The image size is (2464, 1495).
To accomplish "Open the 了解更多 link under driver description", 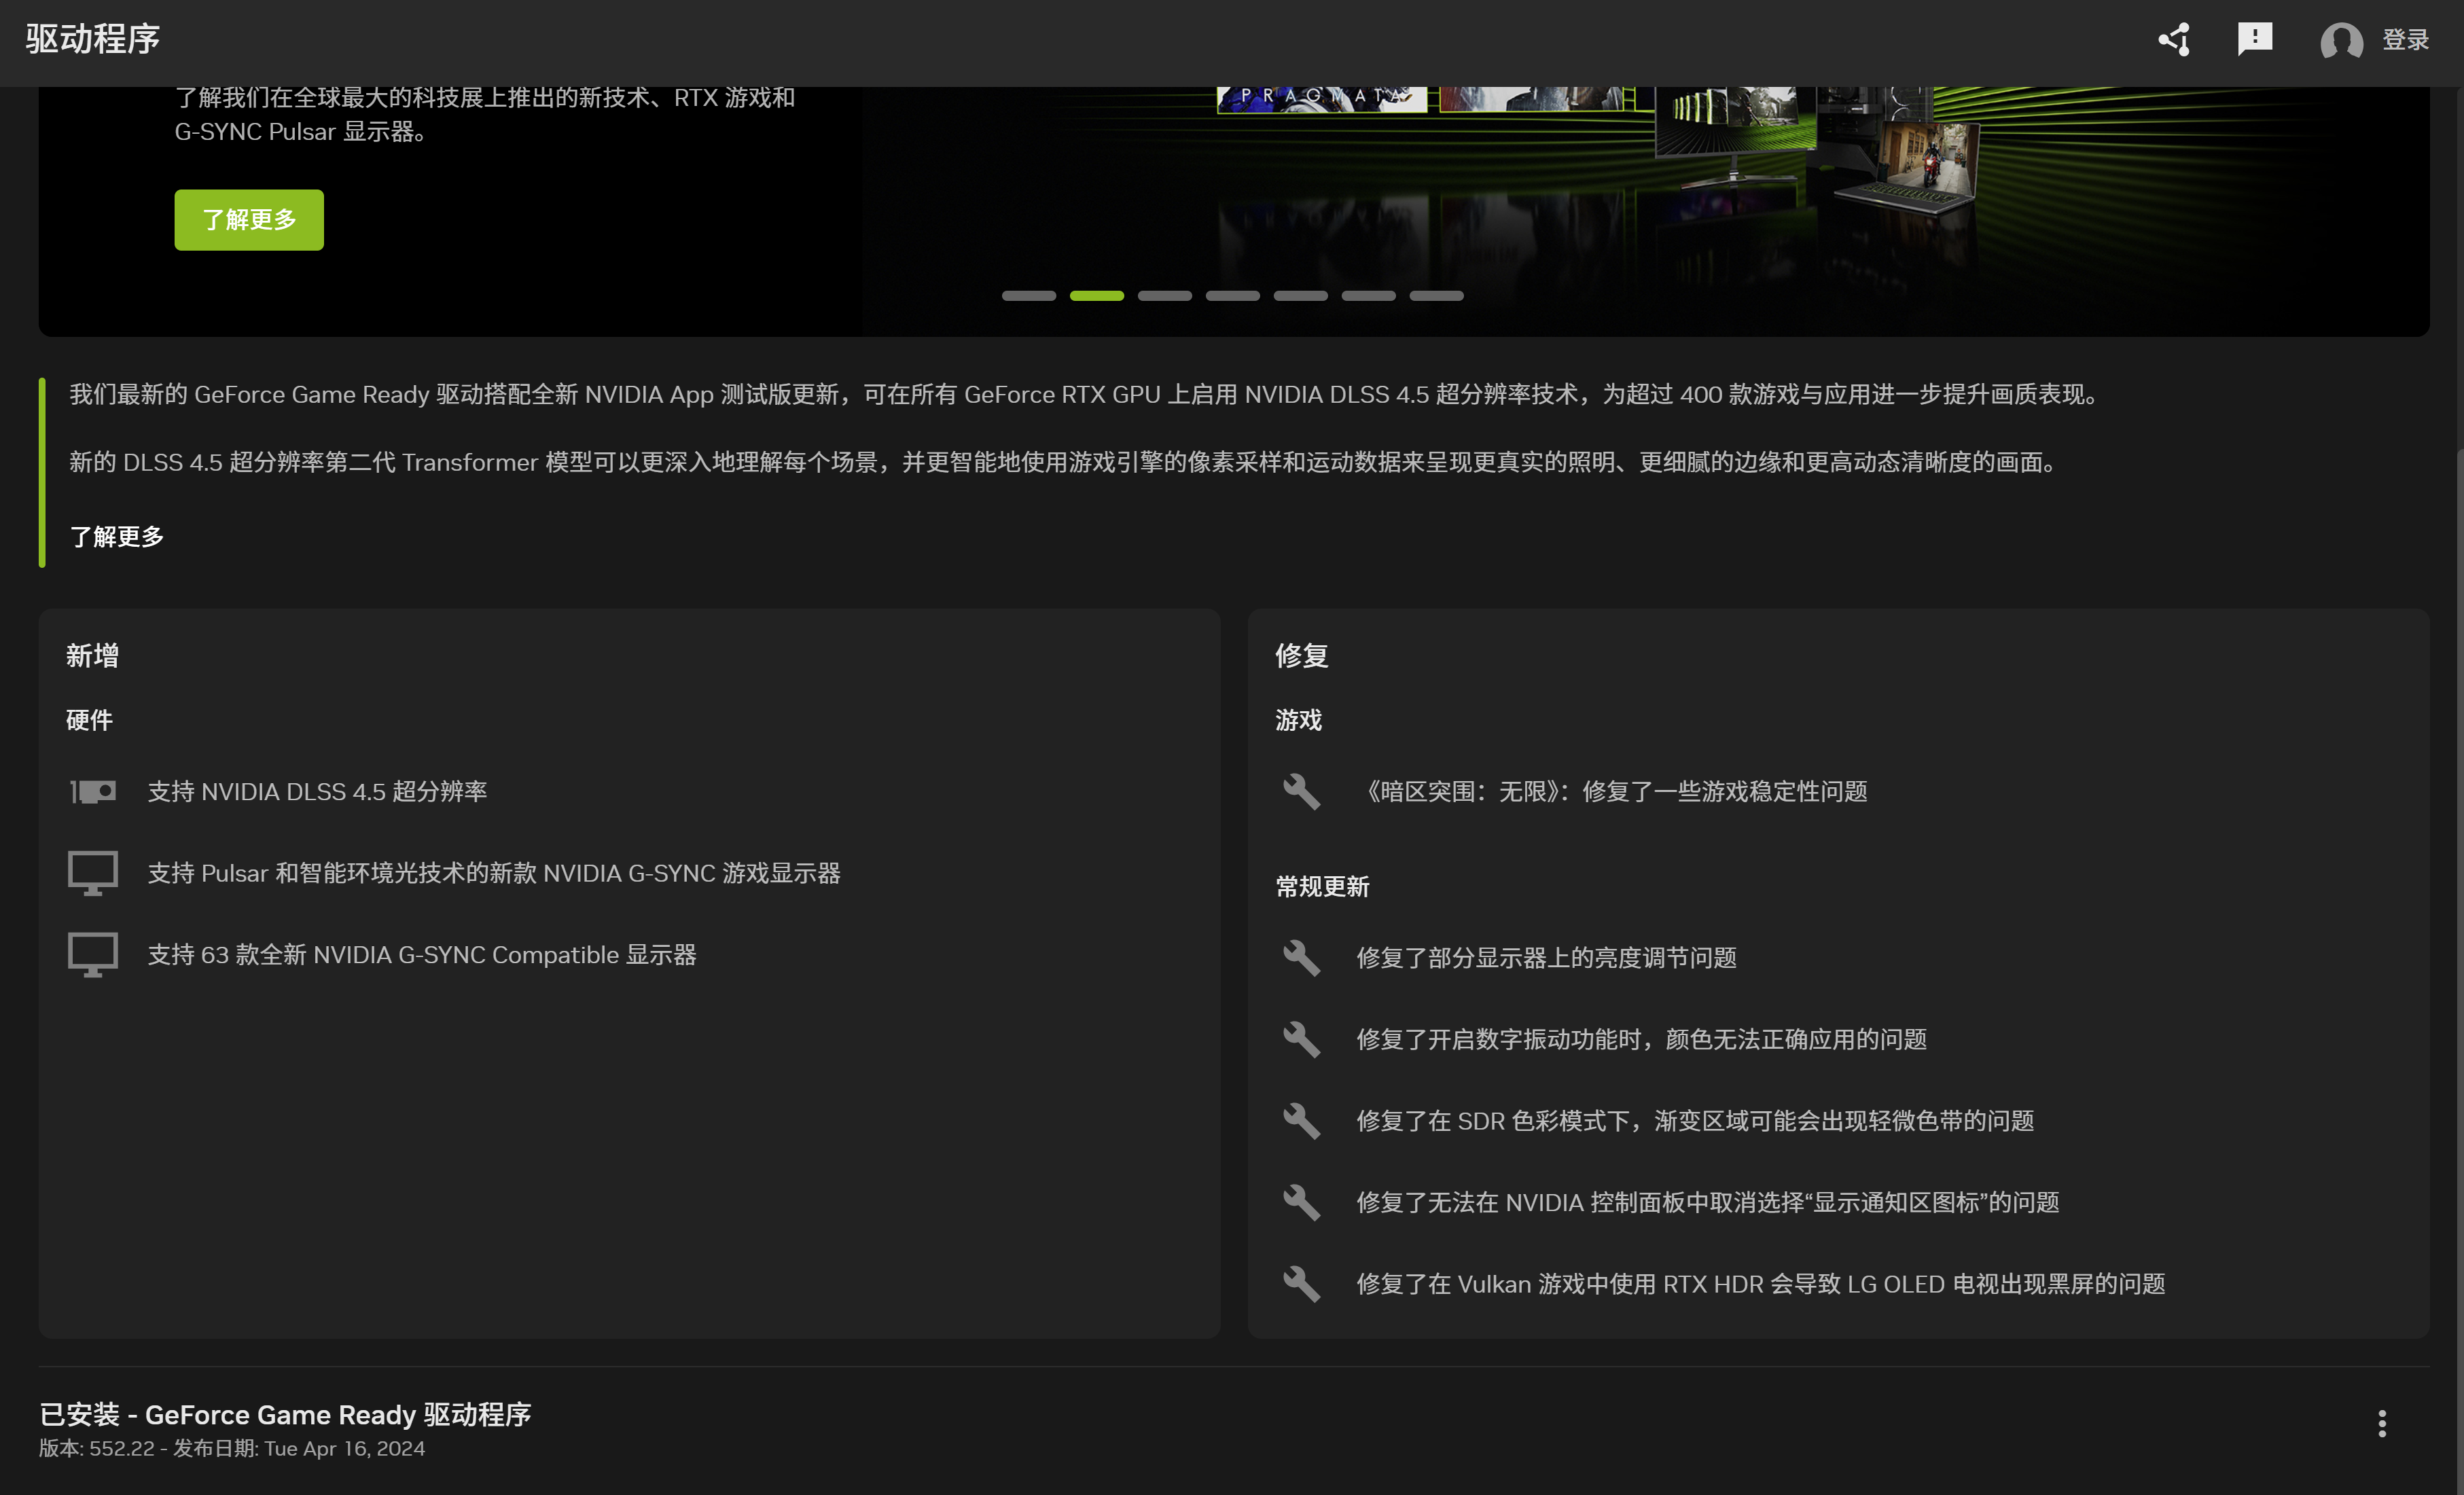I will click(117, 537).
